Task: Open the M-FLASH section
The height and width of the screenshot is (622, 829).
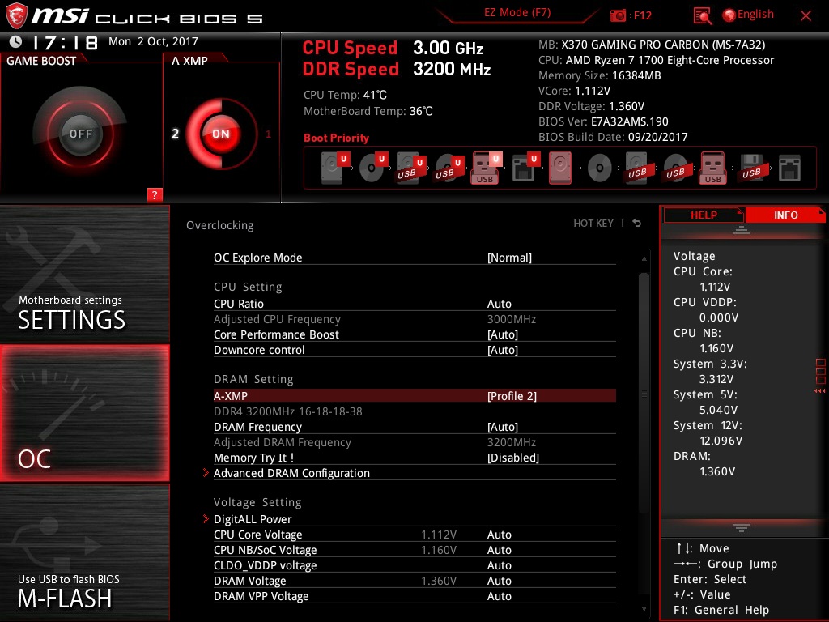Action: point(84,552)
